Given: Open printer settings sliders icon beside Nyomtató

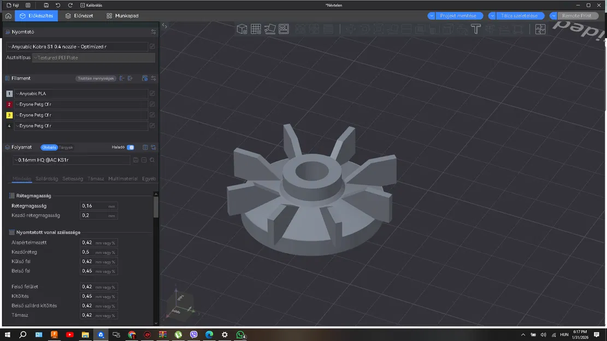Looking at the screenshot, I should [154, 32].
